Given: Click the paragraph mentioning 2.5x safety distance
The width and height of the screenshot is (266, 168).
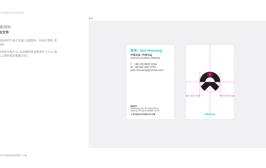Looking at the screenshot, I should (x=28, y=54).
